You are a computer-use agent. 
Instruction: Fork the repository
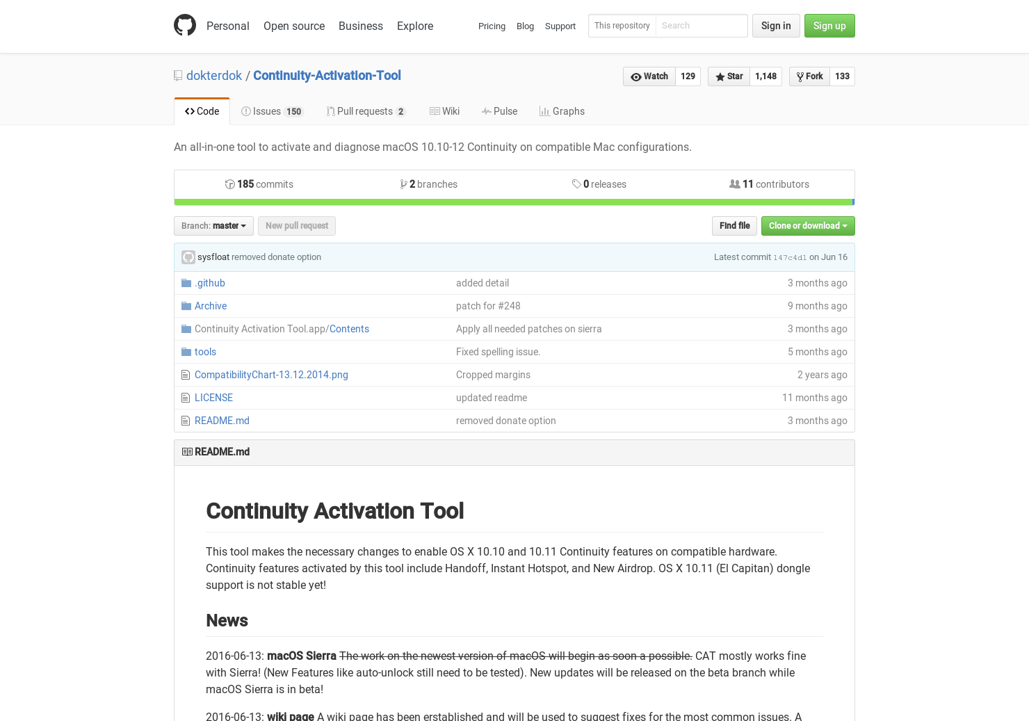tap(809, 76)
